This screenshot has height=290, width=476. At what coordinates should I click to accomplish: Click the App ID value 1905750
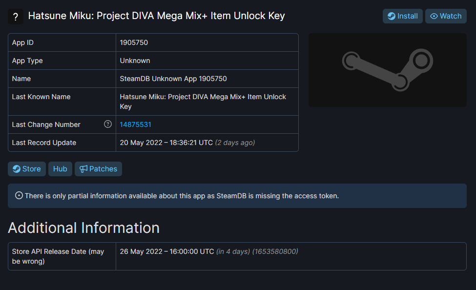(x=134, y=42)
